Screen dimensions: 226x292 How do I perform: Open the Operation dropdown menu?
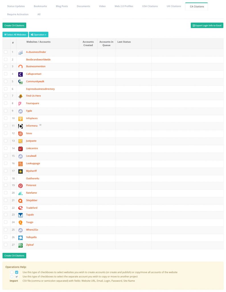[38, 35]
